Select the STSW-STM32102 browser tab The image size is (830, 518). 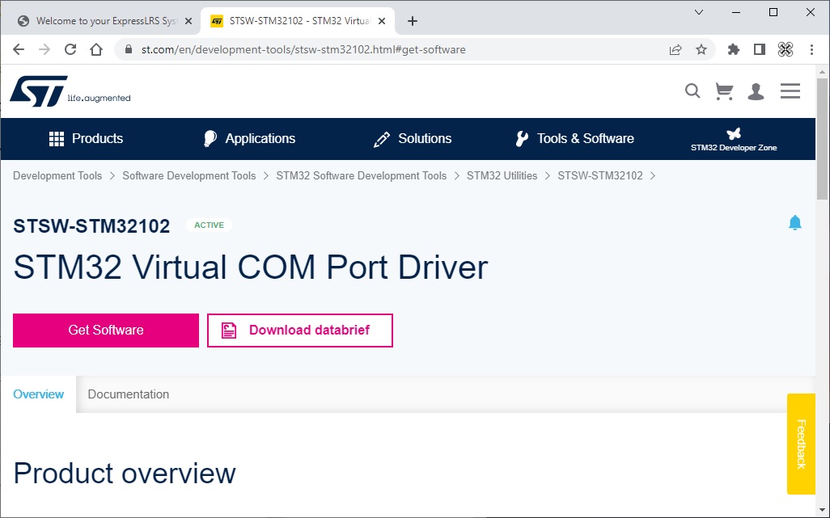tap(298, 21)
